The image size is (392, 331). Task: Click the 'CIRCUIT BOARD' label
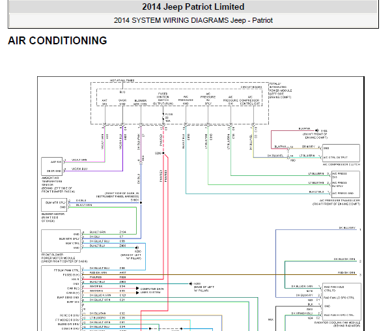click(x=251, y=87)
